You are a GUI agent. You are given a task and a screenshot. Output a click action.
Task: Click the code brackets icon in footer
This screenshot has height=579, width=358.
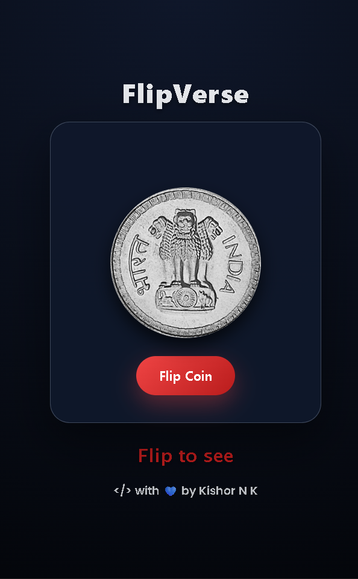(122, 491)
